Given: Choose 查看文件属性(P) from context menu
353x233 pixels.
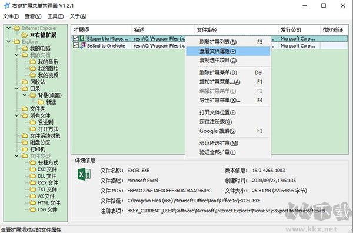Looking at the screenshot, I should 228,51.
